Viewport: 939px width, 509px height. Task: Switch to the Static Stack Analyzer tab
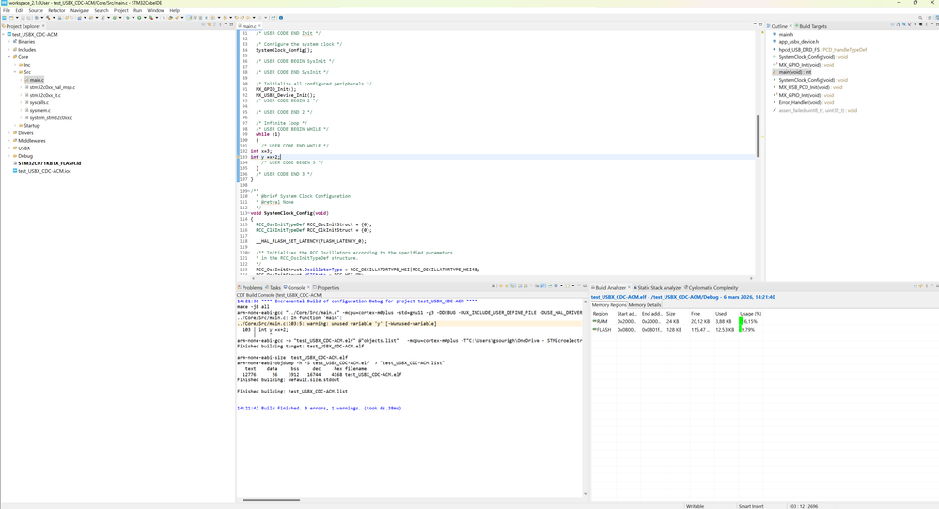(x=658, y=287)
